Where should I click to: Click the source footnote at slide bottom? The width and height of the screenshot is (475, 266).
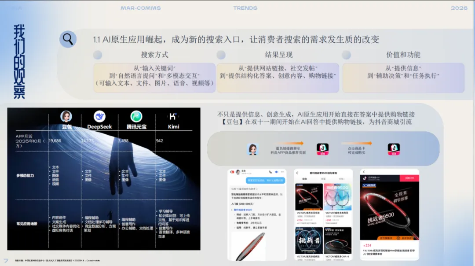57,261
